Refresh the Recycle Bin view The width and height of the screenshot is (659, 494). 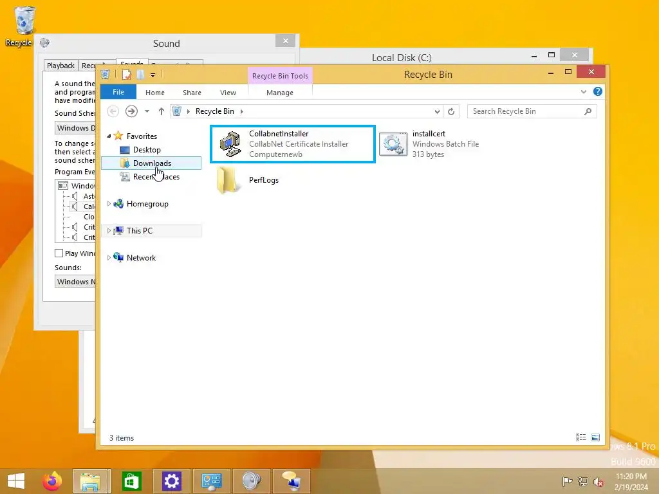(x=451, y=111)
